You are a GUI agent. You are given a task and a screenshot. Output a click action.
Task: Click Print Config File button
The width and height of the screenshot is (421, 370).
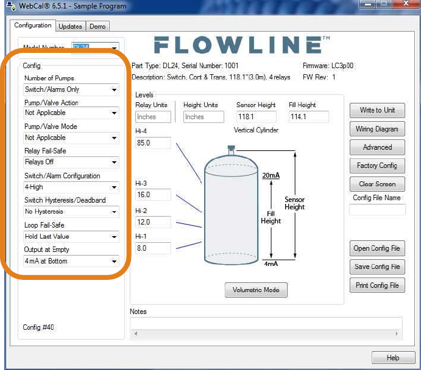377,285
